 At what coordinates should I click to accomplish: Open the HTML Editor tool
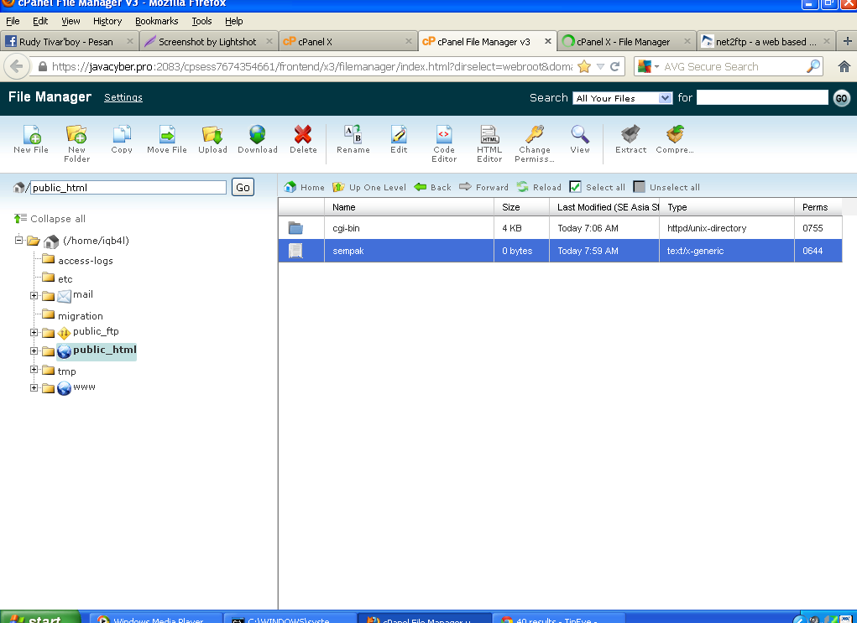[489, 135]
